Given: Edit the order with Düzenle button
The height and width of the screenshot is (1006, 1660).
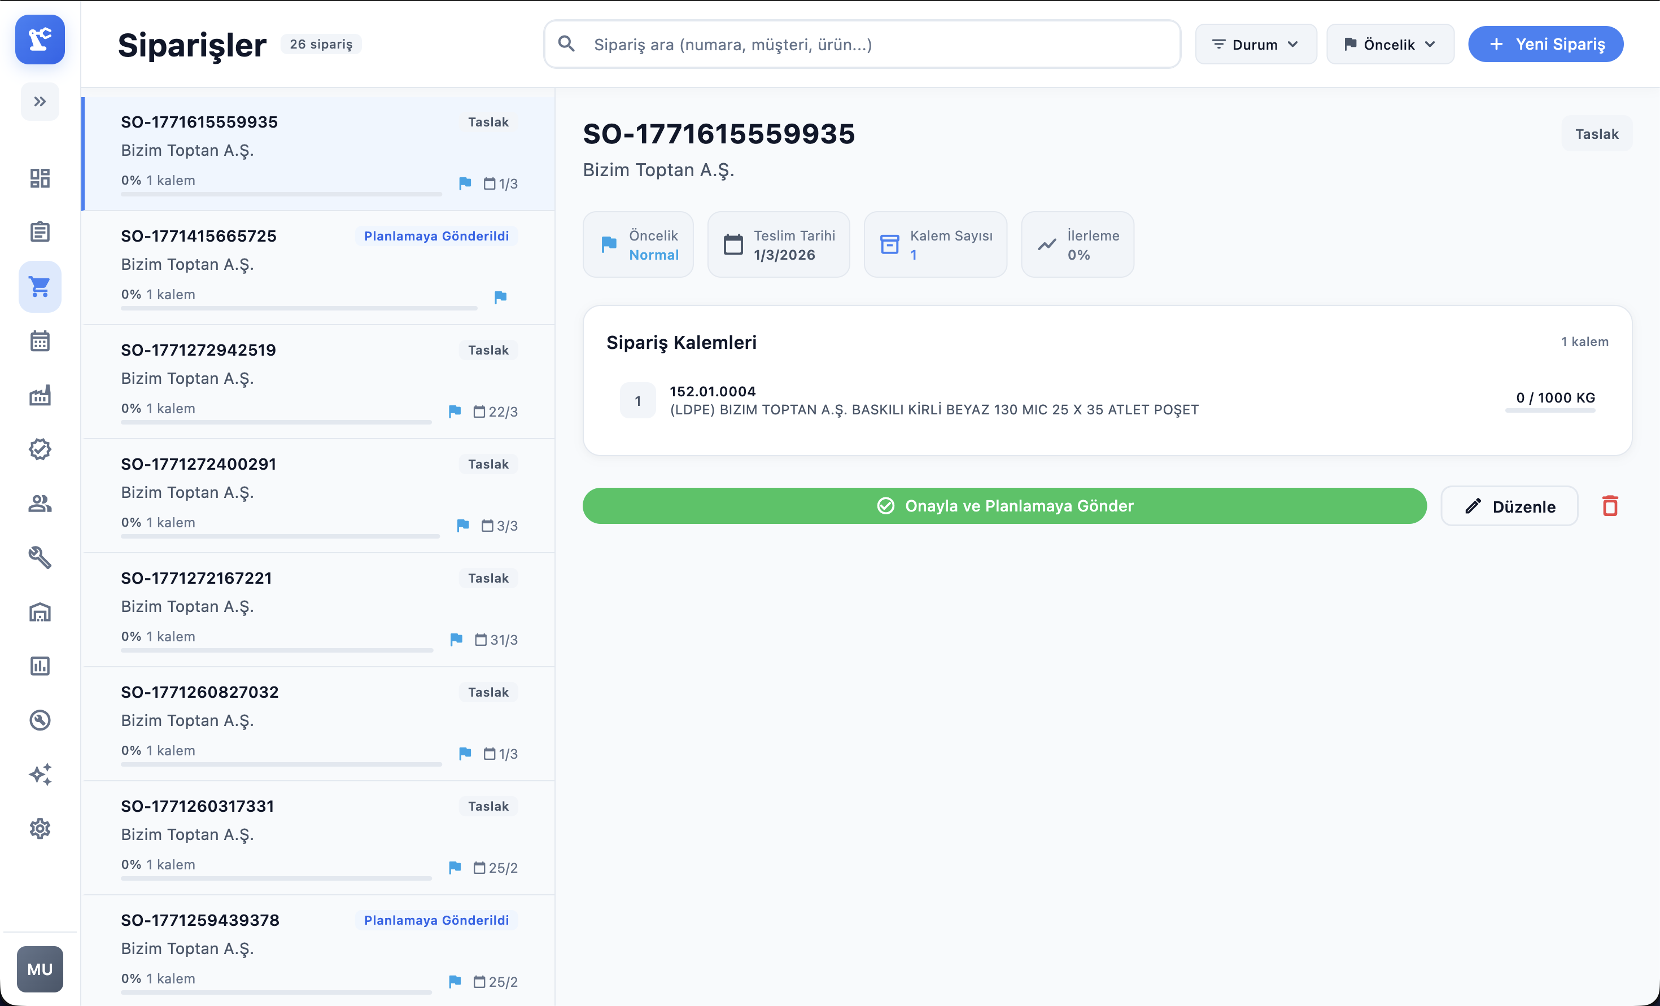Looking at the screenshot, I should point(1509,506).
